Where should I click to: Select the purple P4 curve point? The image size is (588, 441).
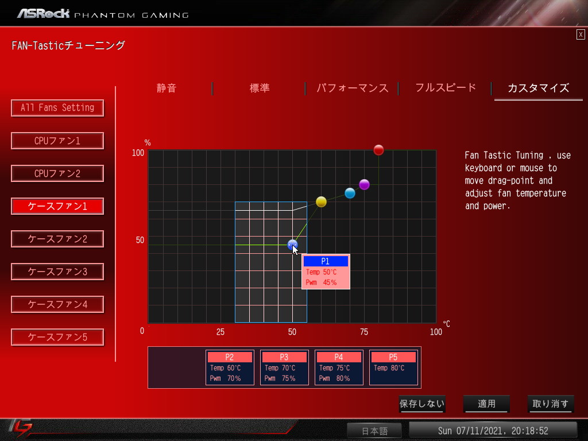[364, 184]
